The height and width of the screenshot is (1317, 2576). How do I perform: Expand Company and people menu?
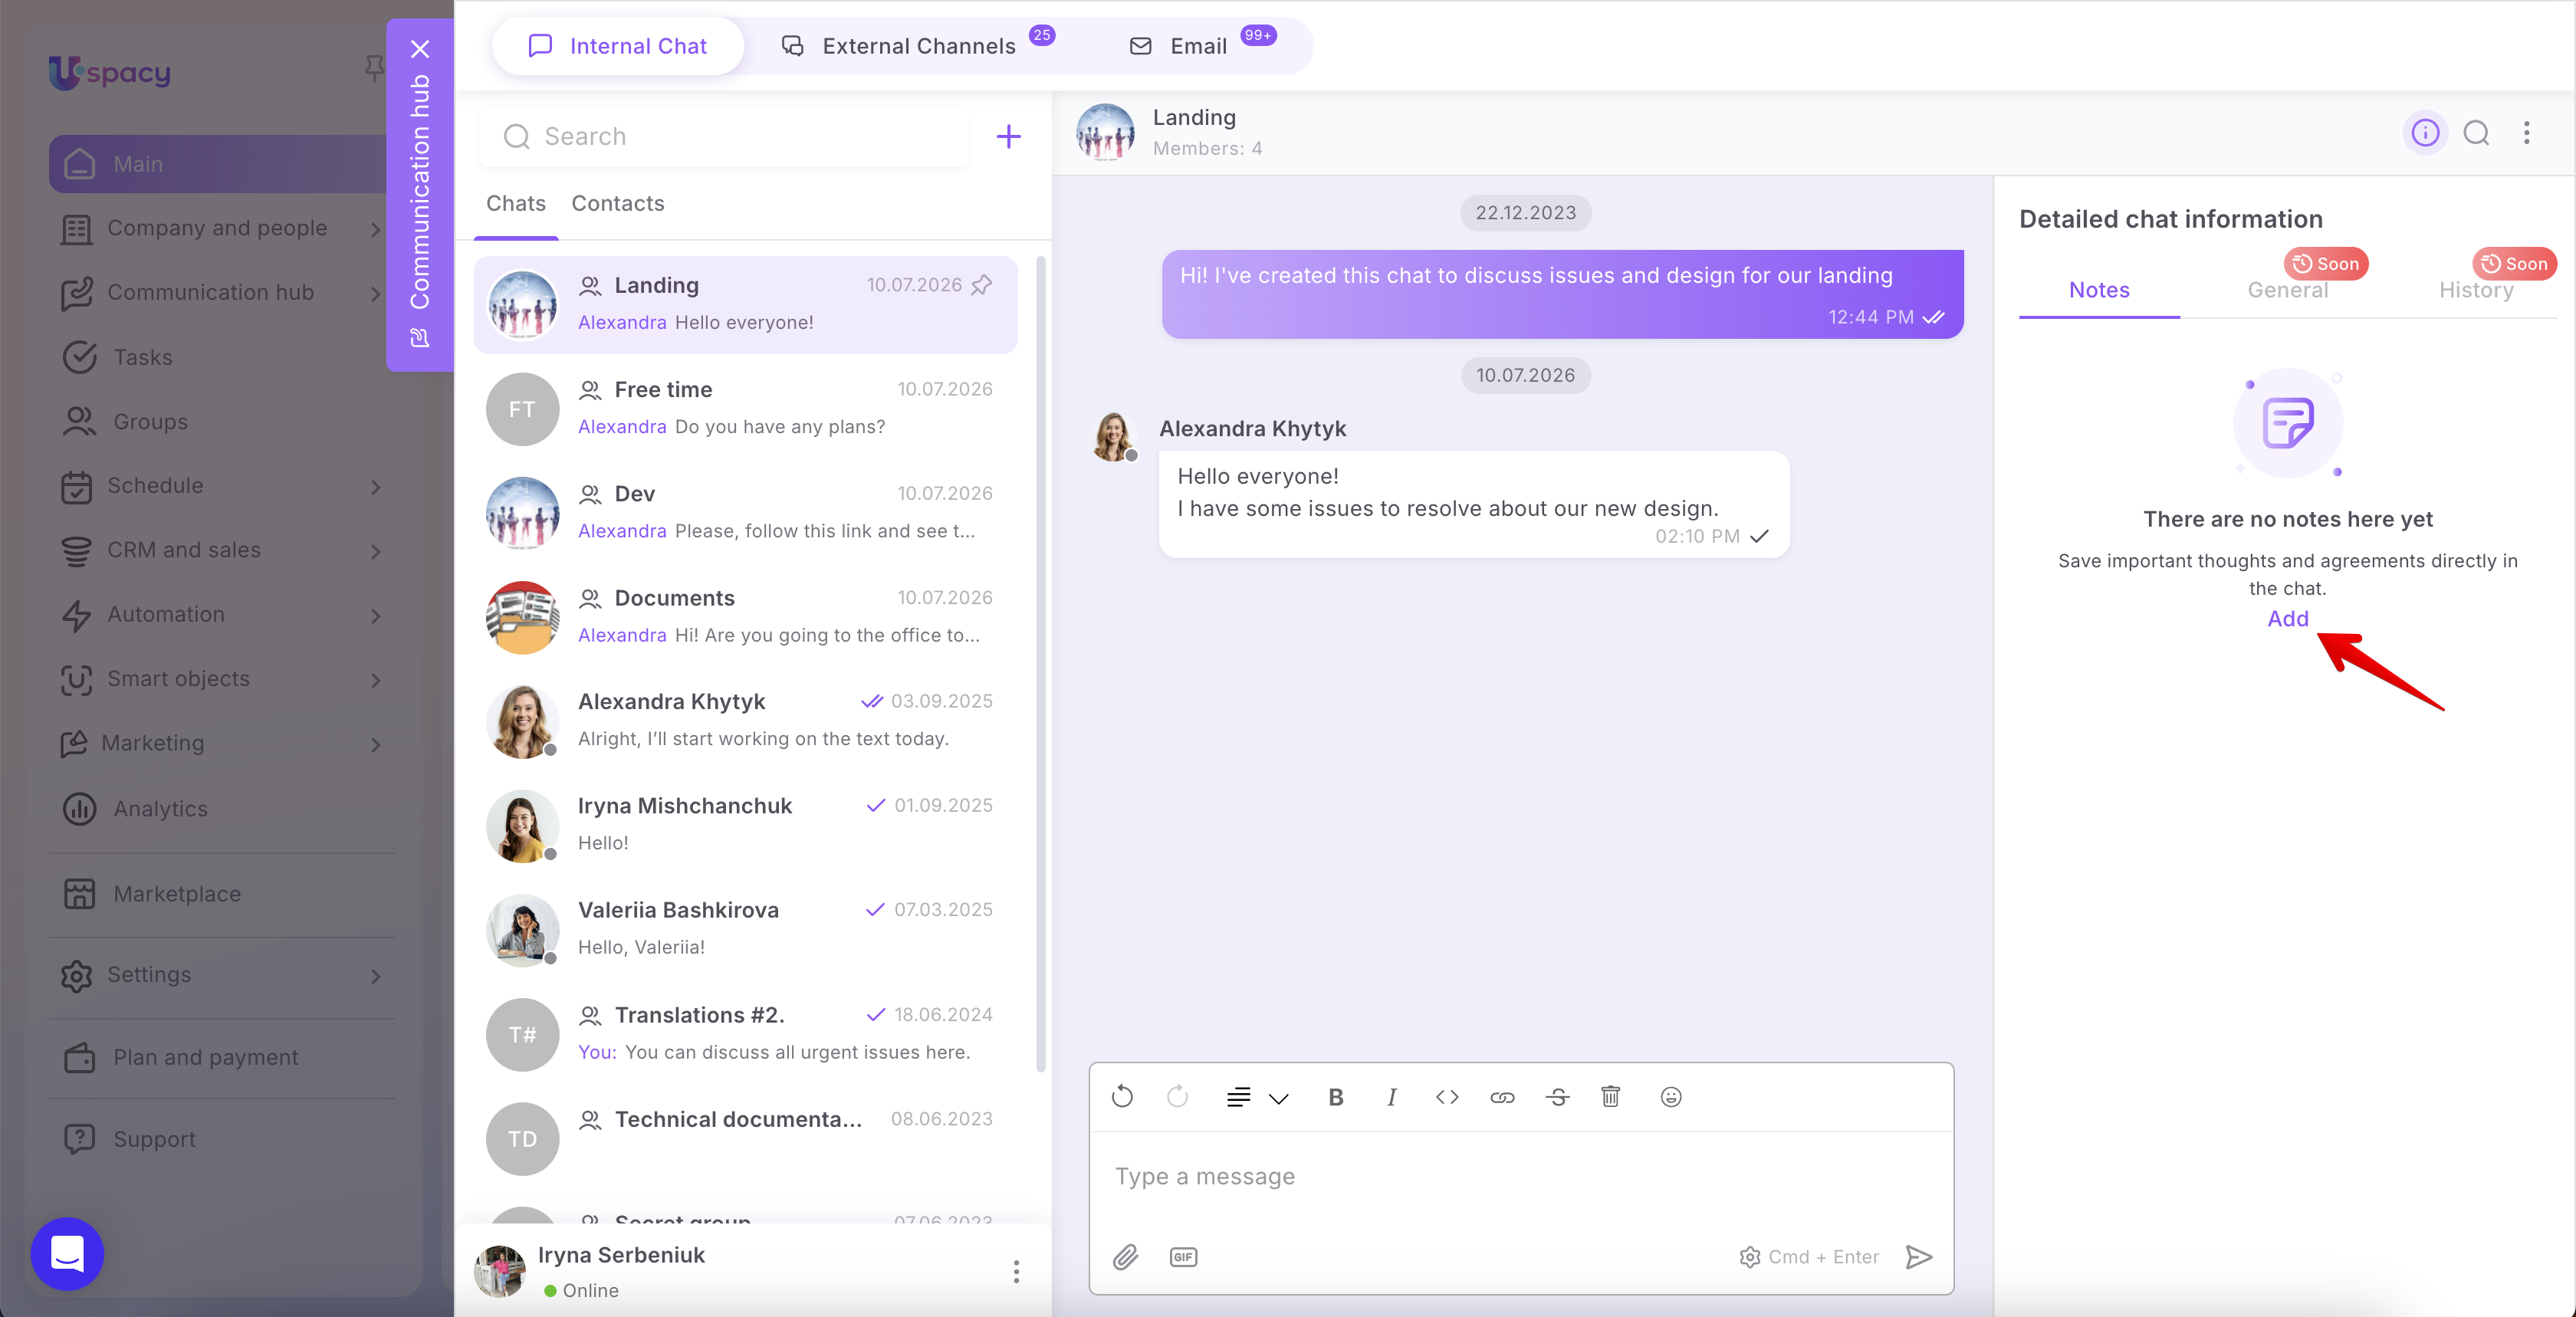[376, 229]
